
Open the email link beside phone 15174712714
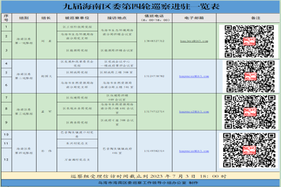pos(194,112)
